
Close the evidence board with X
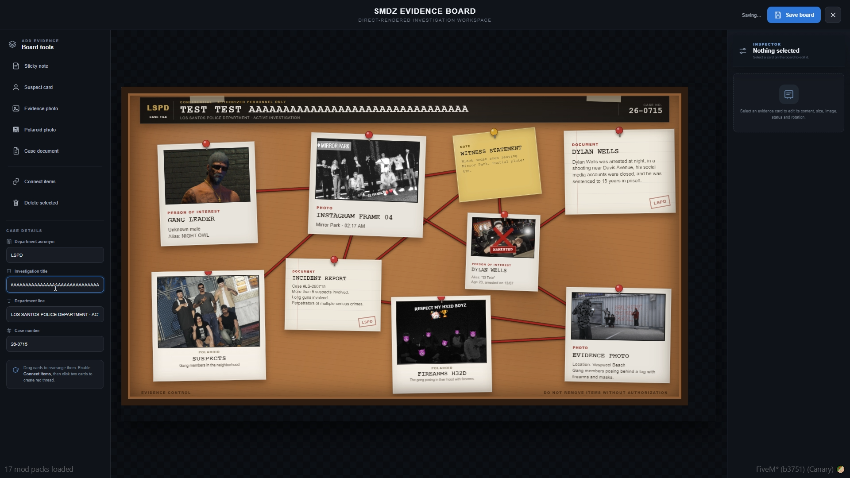pos(833,15)
